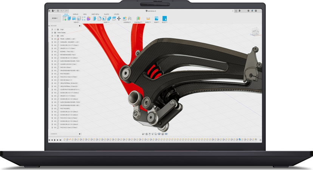
Task: Select the Press Pull tool
Action: point(95,19)
